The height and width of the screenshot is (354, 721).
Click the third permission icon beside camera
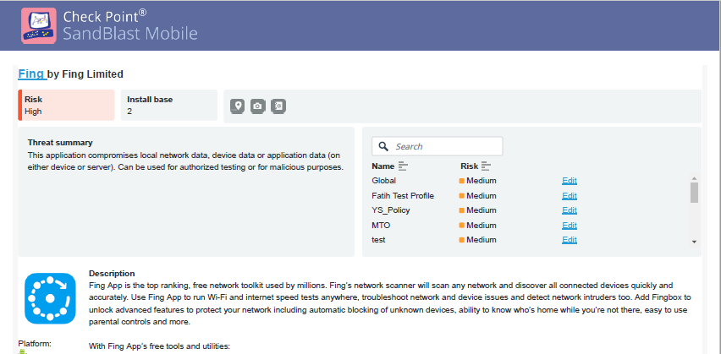(278, 106)
